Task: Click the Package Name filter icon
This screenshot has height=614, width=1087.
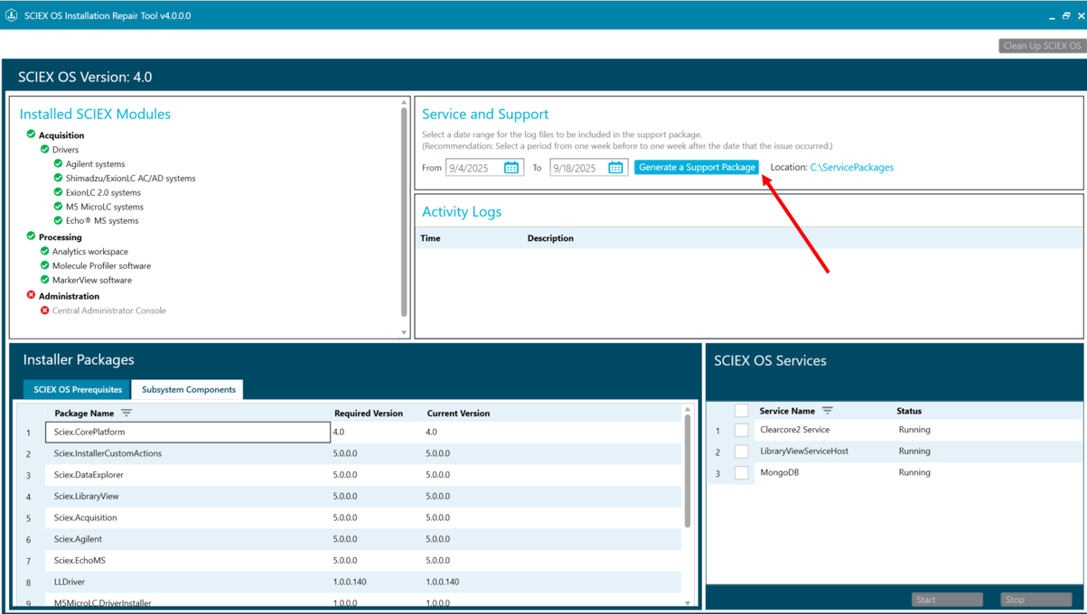Action: 127,413
